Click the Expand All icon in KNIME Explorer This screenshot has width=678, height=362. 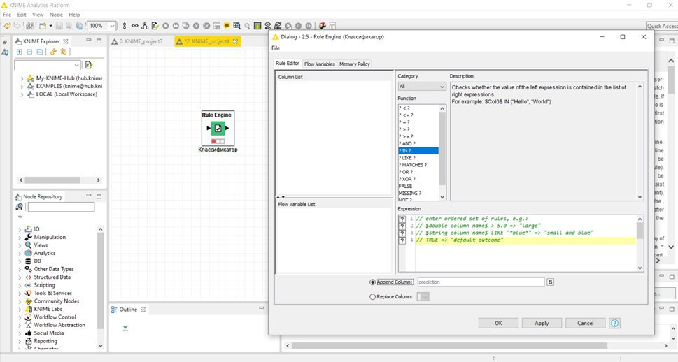point(19,52)
